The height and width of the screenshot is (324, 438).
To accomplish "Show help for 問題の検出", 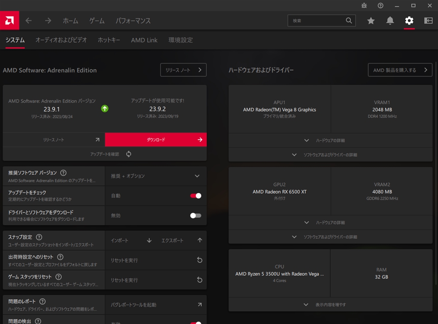I will (38, 321).
